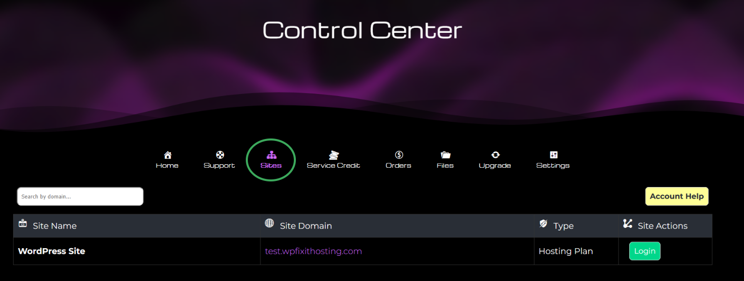The image size is (744, 281).
Task: Go to the Service Credit menu label
Action: (x=333, y=165)
